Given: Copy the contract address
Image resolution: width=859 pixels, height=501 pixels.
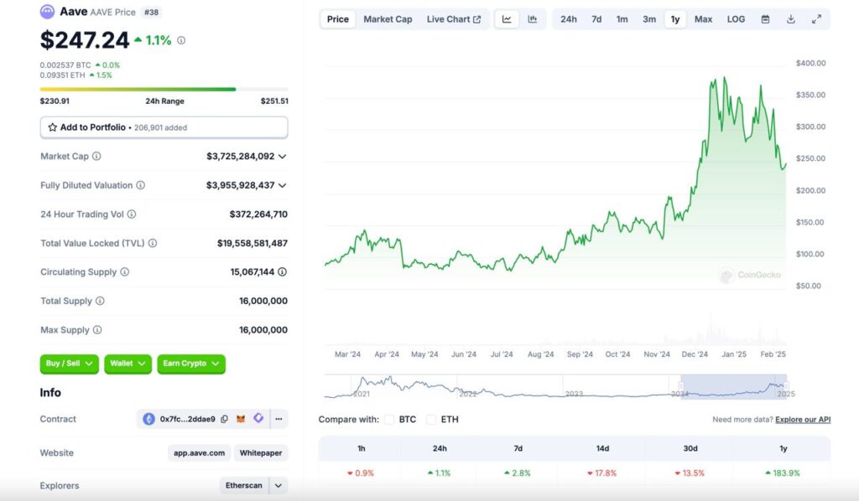Looking at the screenshot, I should click(225, 419).
